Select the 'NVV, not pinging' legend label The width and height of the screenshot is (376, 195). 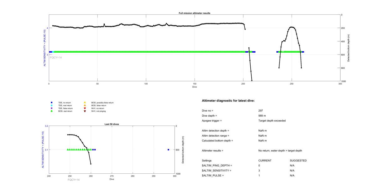pyautogui.click(x=98, y=111)
